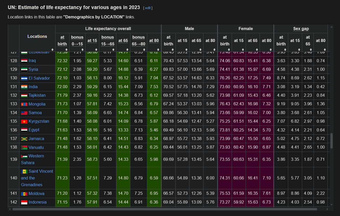Viewport: 340px width, 216px height.
Task: Click the Iraq flag icon
Action: pos(24,61)
